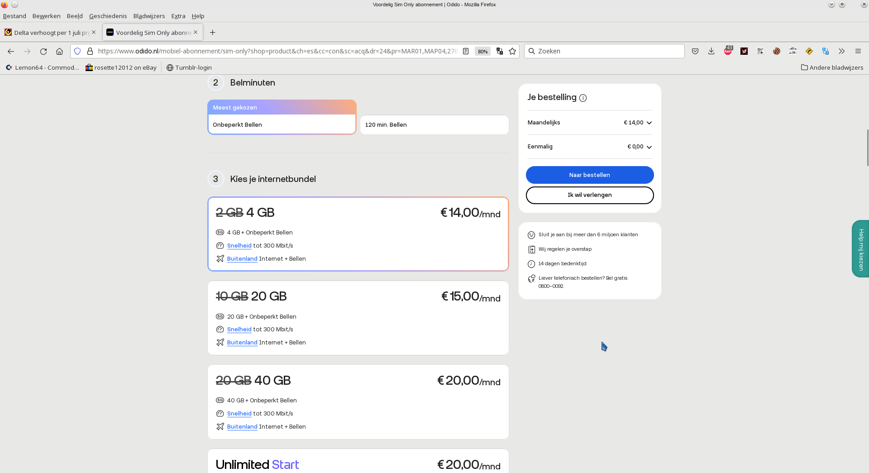This screenshot has height=473, width=869.
Task: Close the Delta verhoogt tab
Action: 94,32
